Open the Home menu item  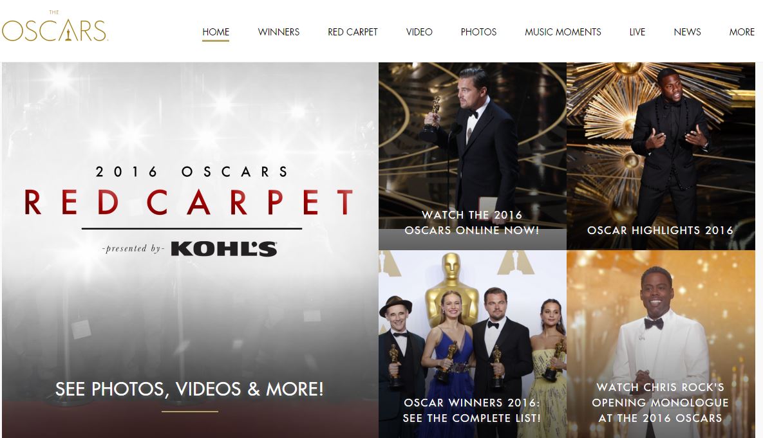coord(216,32)
